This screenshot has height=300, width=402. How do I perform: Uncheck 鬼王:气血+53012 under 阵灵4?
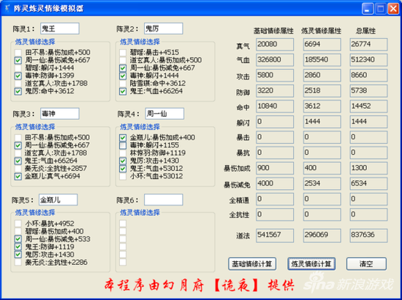coord(123,169)
